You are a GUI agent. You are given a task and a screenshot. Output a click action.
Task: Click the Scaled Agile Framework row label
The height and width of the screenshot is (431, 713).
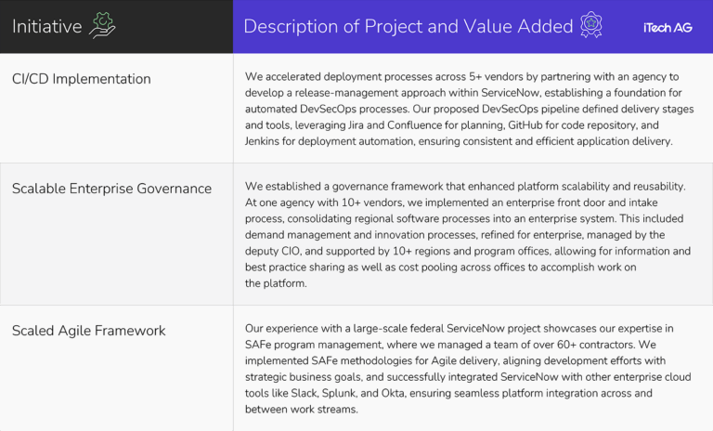88,331
